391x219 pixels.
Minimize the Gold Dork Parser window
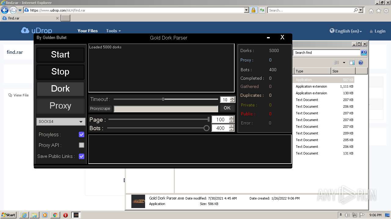268,38
